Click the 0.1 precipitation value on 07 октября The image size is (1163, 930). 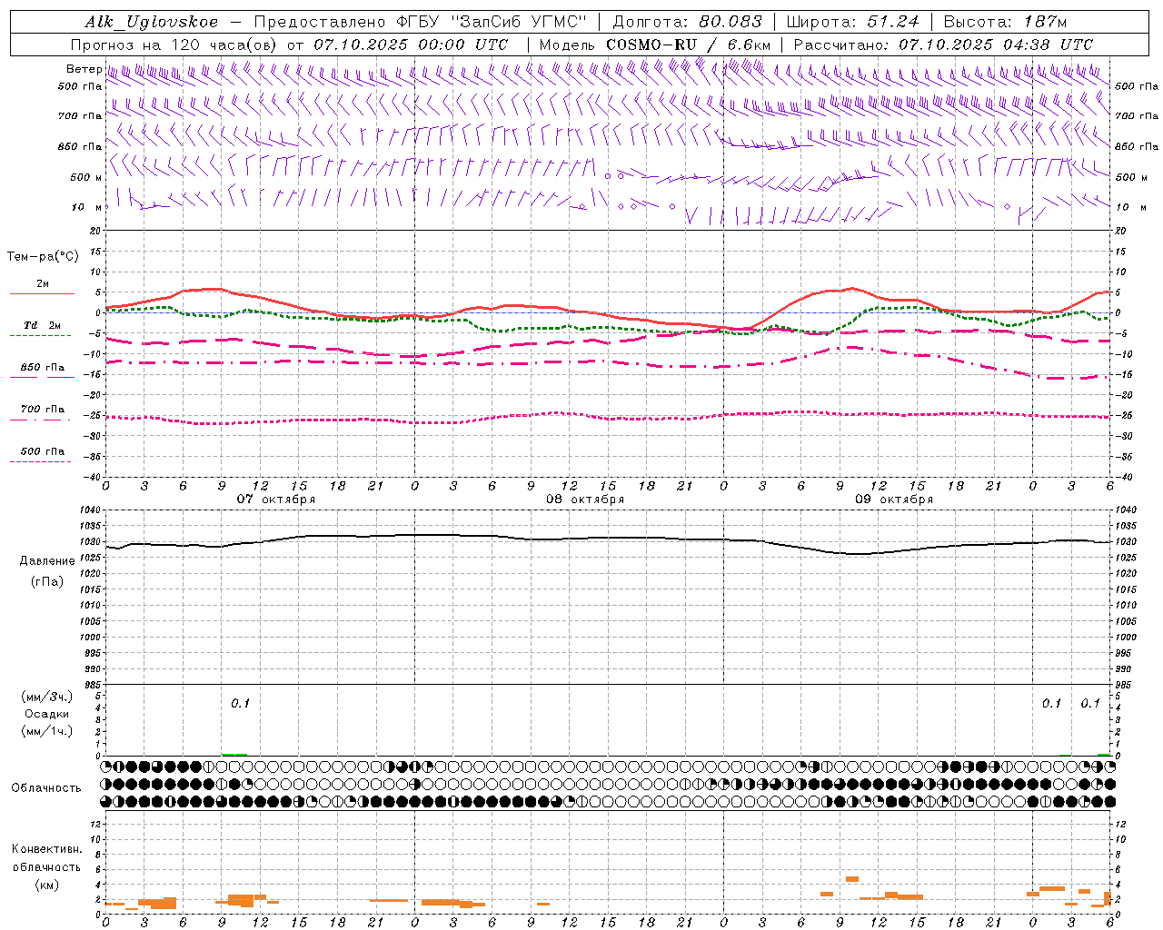240,704
